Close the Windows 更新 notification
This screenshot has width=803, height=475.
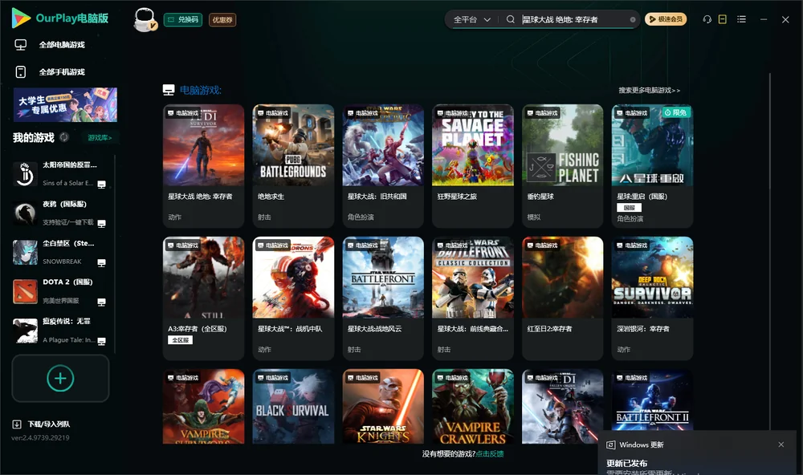point(781,445)
